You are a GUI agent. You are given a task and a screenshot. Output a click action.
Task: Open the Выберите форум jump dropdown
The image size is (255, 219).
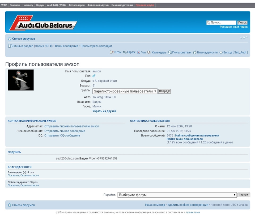[x=177, y=195]
